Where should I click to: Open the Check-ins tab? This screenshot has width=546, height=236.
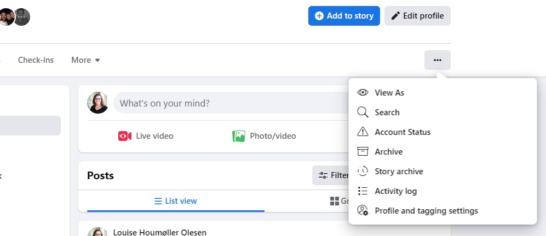tap(36, 60)
